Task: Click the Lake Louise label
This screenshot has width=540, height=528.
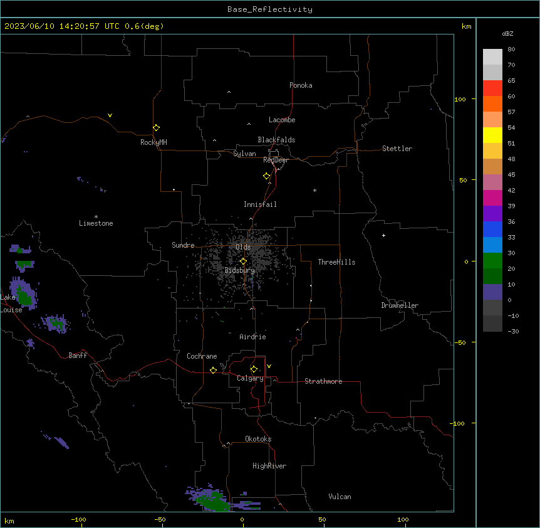Action: click(11, 304)
